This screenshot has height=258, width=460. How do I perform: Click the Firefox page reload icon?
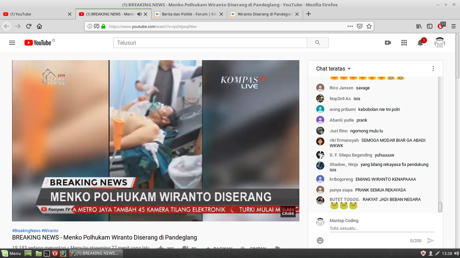tap(28, 26)
